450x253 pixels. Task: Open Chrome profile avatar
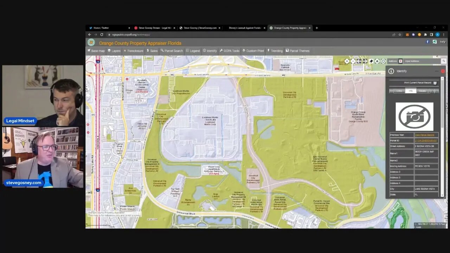click(x=437, y=35)
